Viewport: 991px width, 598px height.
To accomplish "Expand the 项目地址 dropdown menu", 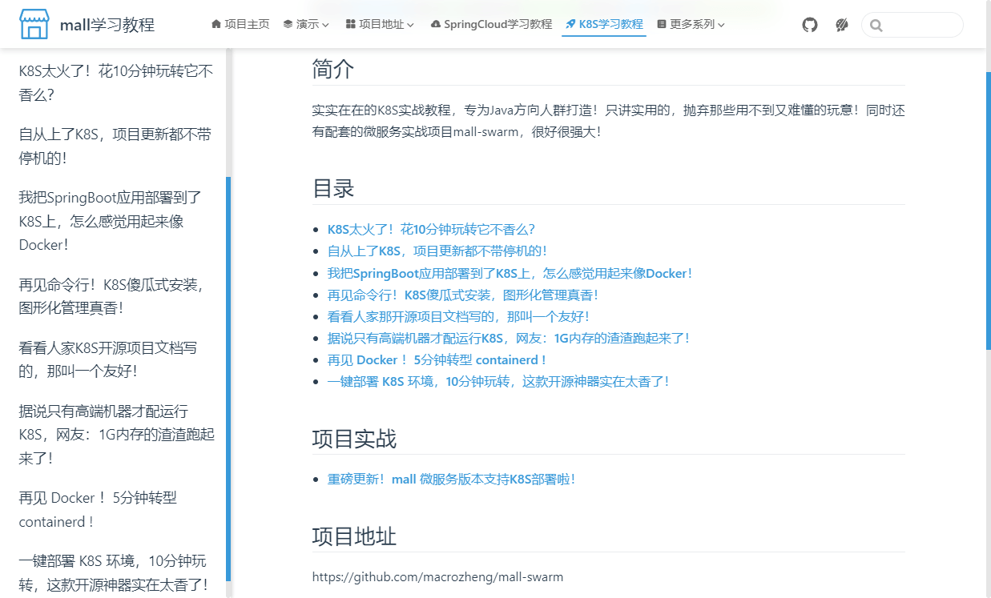I will pos(380,24).
